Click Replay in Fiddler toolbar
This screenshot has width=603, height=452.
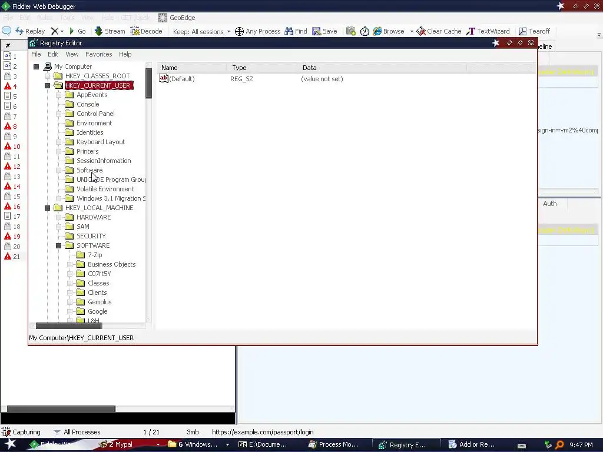click(x=31, y=31)
